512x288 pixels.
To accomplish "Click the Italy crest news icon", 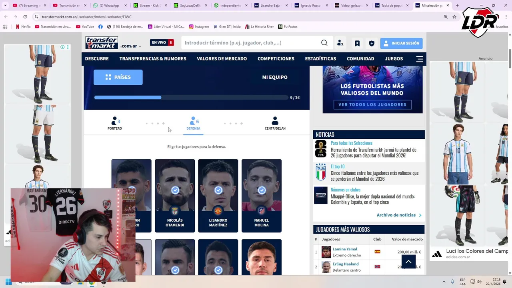I will (x=321, y=172).
